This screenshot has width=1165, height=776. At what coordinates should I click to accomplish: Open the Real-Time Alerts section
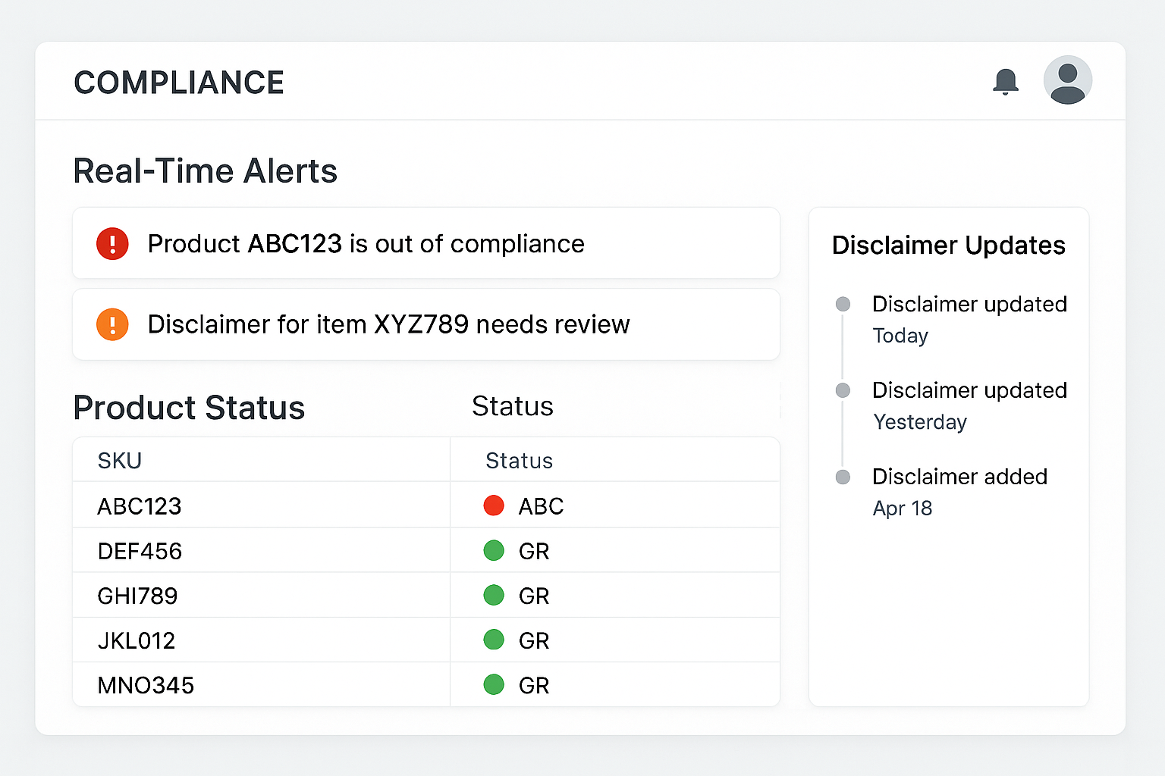tap(205, 171)
